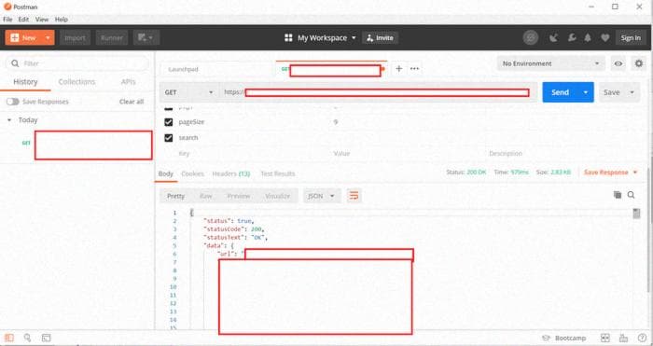Open the Postman console icon
This screenshot has height=346, width=653.
click(47, 338)
